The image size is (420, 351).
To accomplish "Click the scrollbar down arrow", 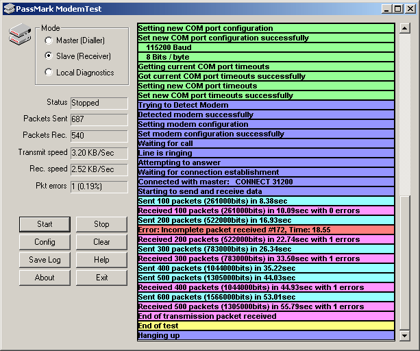I will (404, 335).
